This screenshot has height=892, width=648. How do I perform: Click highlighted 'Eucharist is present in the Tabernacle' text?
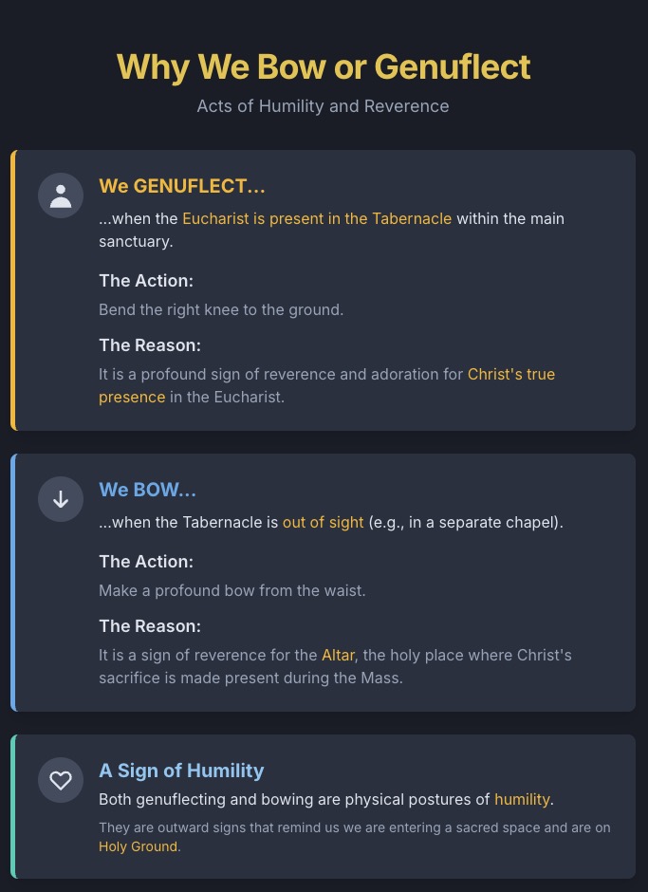(x=317, y=218)
